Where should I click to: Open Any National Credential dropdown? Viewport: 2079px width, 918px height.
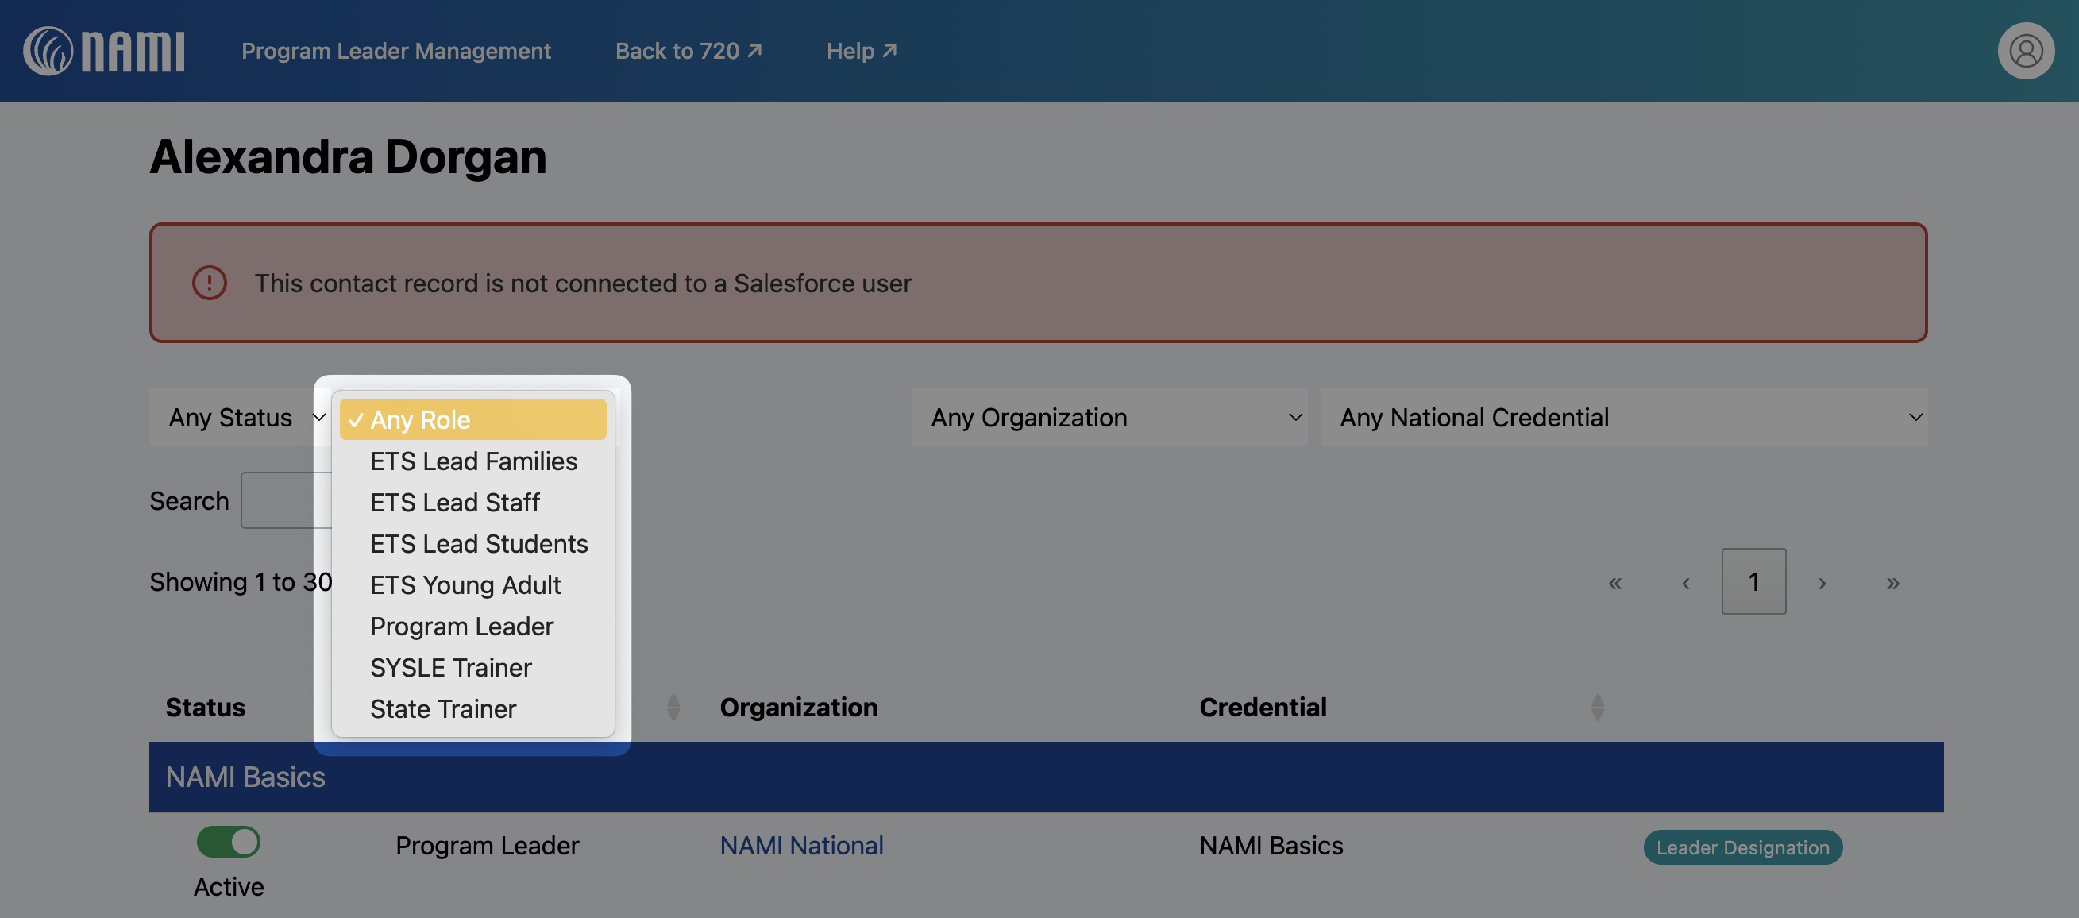point(1623,418)
